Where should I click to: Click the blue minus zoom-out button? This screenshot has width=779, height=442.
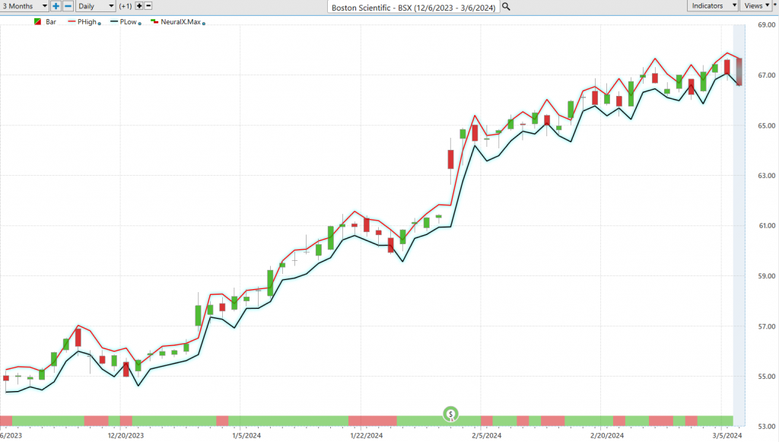tap(68, 6)
